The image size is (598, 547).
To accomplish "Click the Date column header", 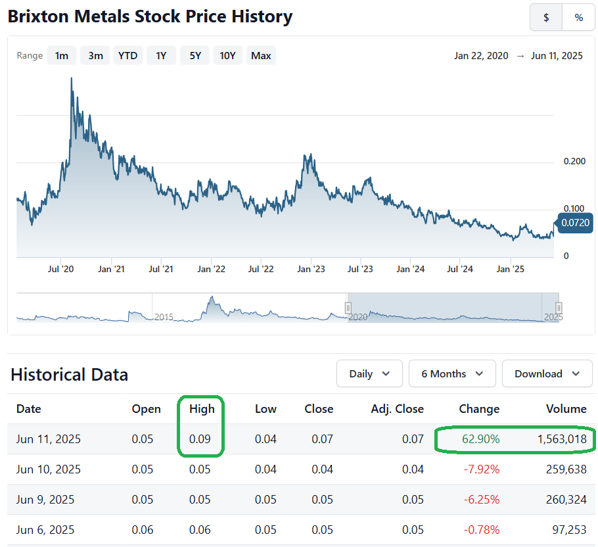I will pos(29,409).
